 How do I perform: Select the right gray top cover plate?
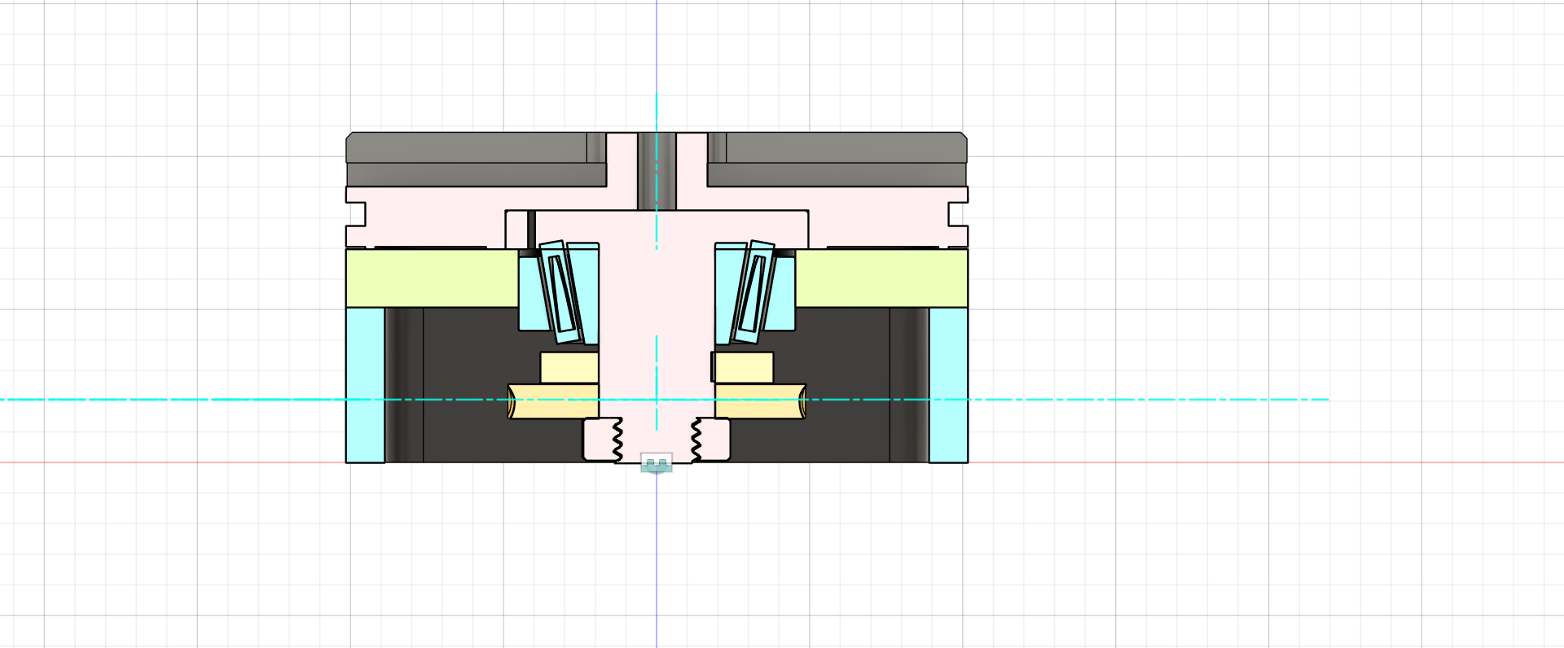coord(837,160)
